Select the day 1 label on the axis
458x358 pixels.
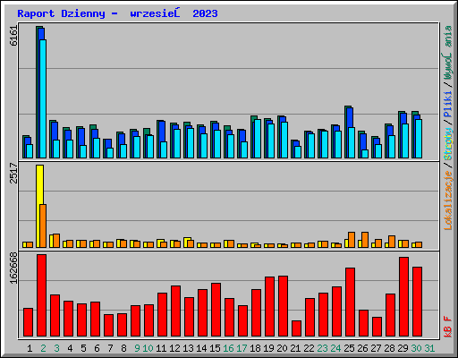(x=30, y=348)
